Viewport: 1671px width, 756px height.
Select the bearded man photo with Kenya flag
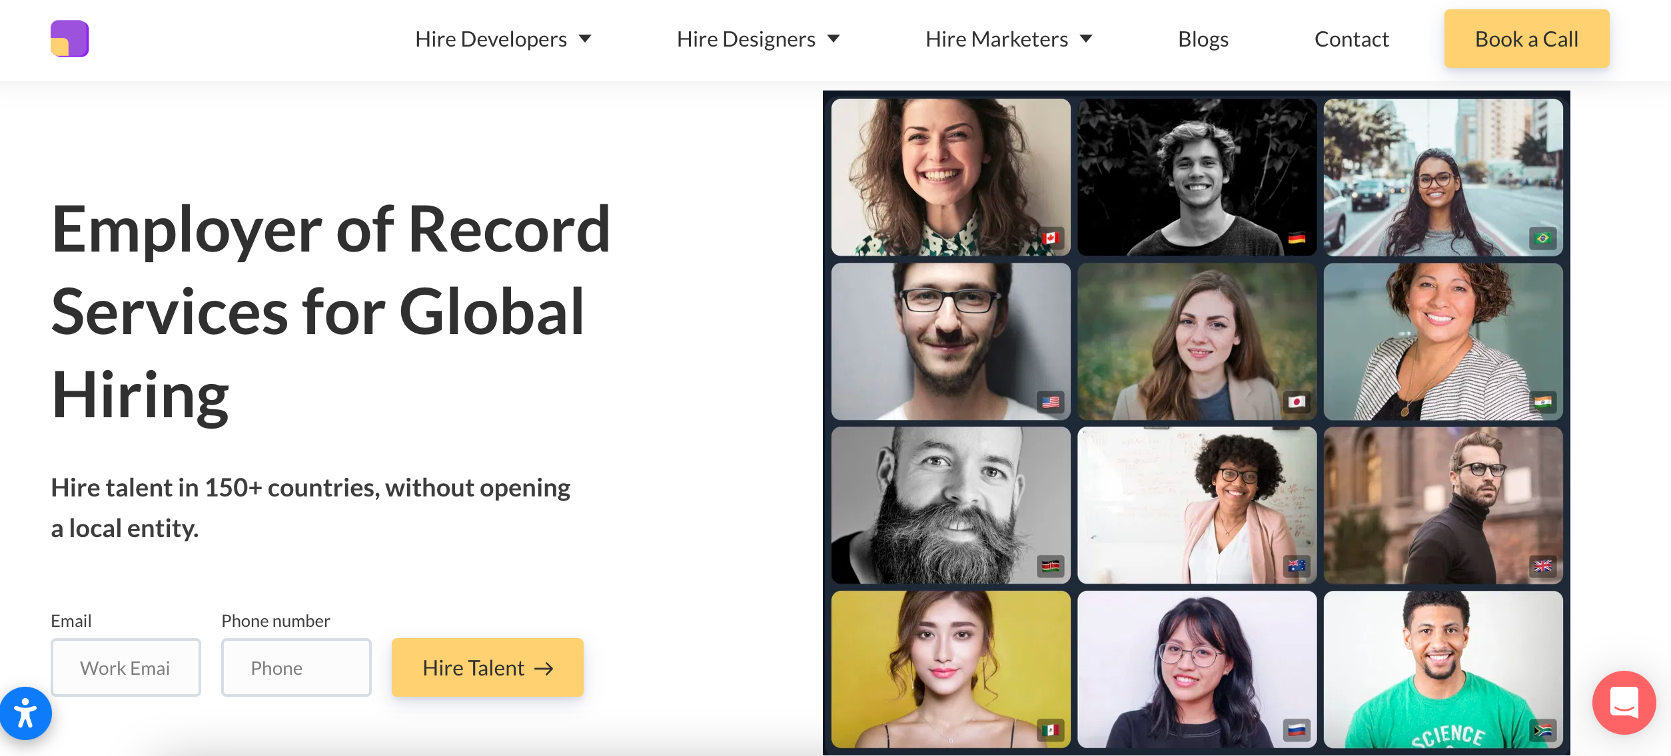pos(951,506)
